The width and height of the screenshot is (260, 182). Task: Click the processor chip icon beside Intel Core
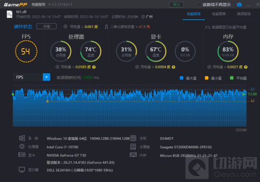pos(22,146)
